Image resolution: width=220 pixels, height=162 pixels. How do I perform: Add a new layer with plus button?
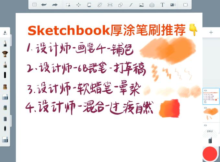tap(211, 32)
